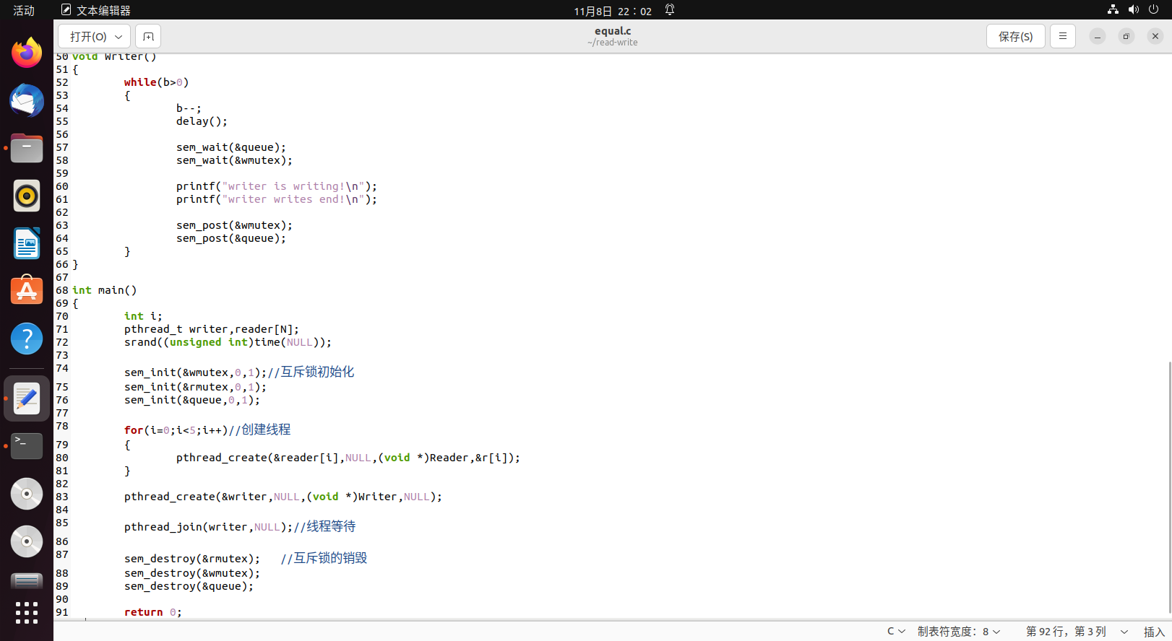Click the 'return 0;' line
Viewport: 1172px width, 641px height.
coord(153,612)
